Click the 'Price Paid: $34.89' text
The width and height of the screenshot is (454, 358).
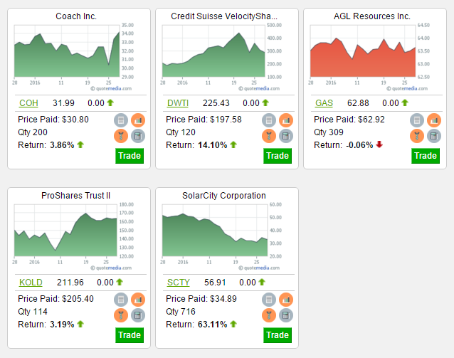201,299
